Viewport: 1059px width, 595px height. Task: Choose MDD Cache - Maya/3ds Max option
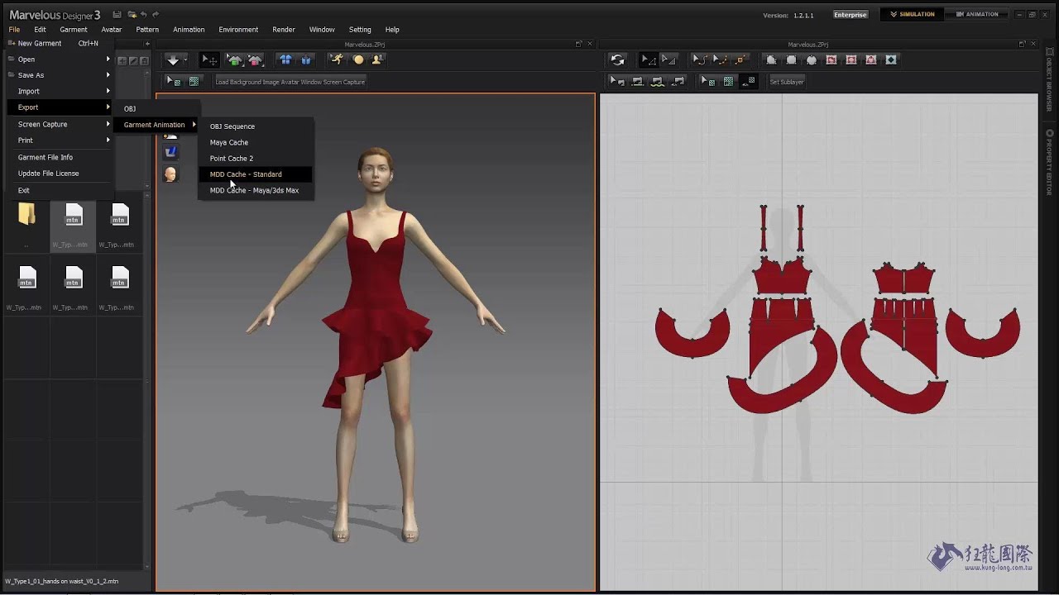(x=256, y=190)
